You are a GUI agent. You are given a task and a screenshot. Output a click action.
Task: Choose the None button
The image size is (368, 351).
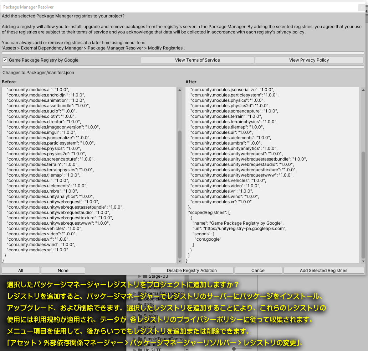click(63, 271)
